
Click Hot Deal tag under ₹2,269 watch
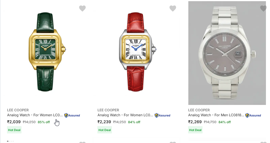pyautogui.click(x=195, y=130)
